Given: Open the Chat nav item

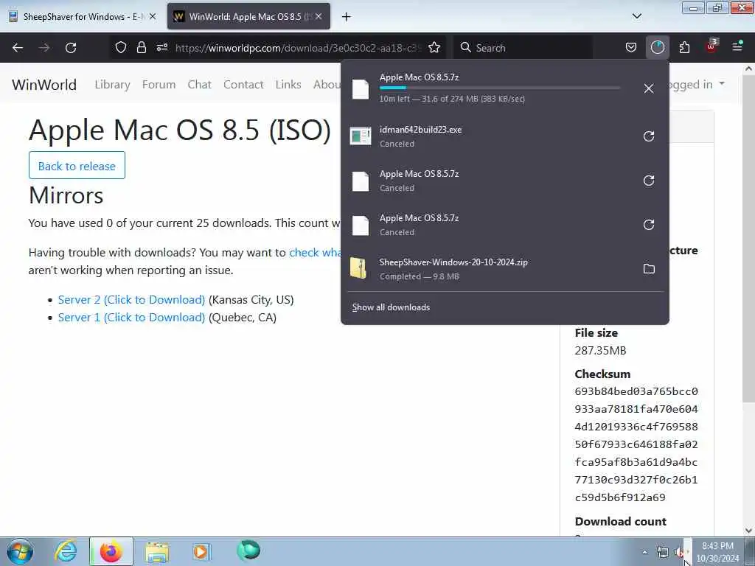Looking at the screenshot, I should [199, 84].
